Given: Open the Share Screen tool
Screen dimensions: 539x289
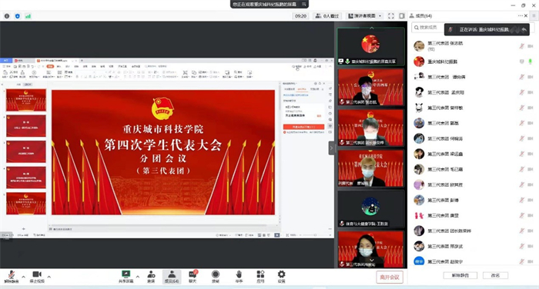Looking at the screenshot, I should [126, 277].
